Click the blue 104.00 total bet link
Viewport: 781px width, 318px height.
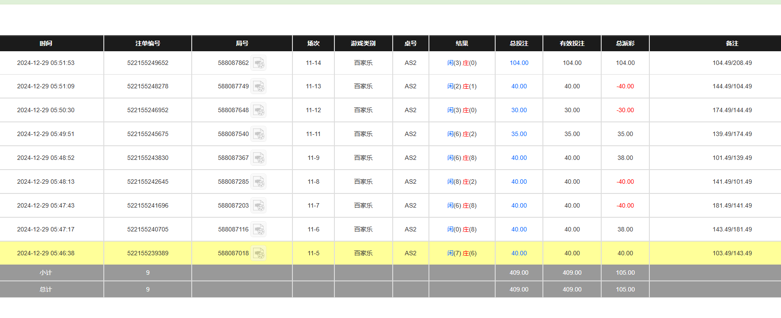(x=519, y=63)
